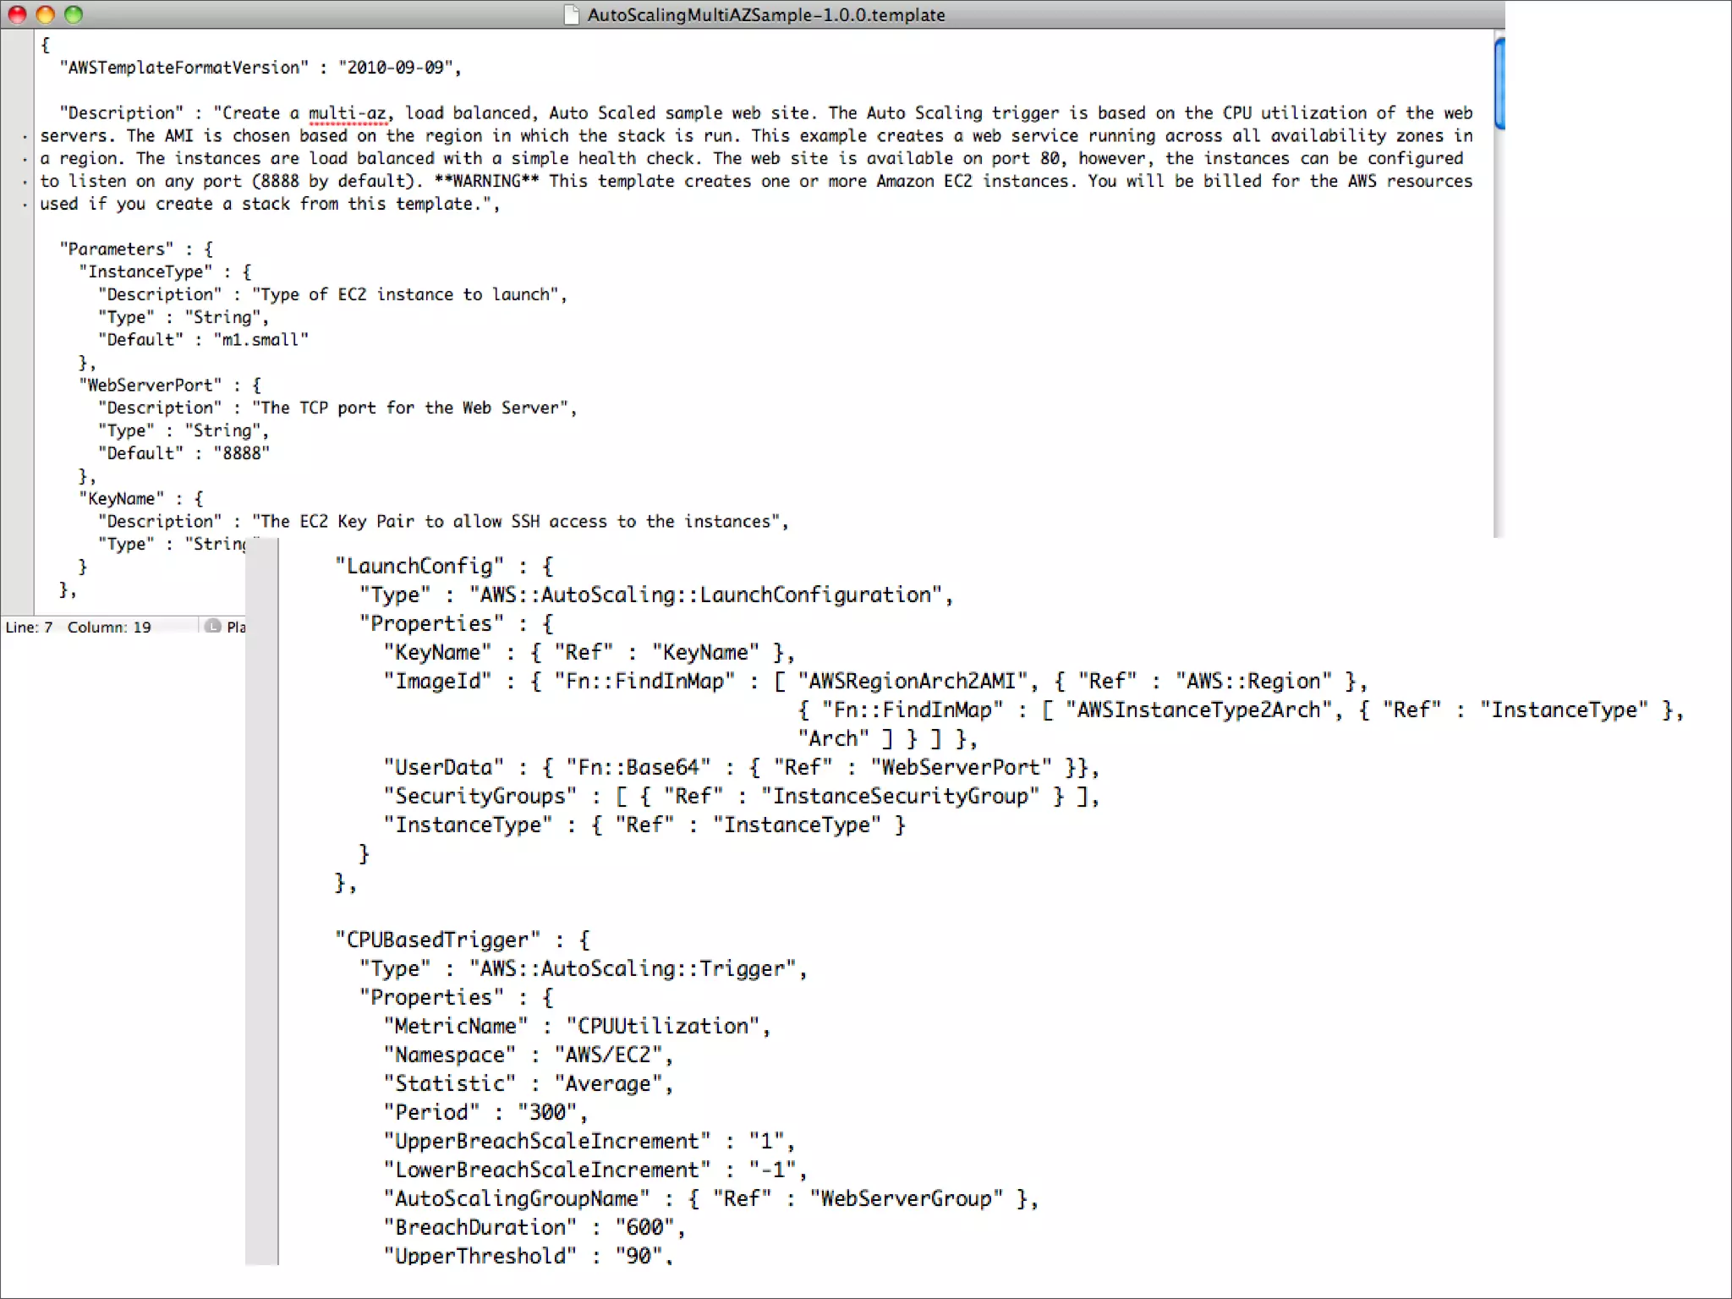
Task: Click the "Parameters" section key
Action: coord(116,249)
